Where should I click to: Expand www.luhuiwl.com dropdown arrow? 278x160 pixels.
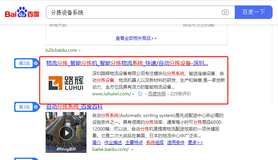pos(133,94)
